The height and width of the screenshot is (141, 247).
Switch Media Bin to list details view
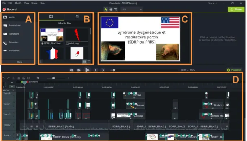tap(89, 62)
